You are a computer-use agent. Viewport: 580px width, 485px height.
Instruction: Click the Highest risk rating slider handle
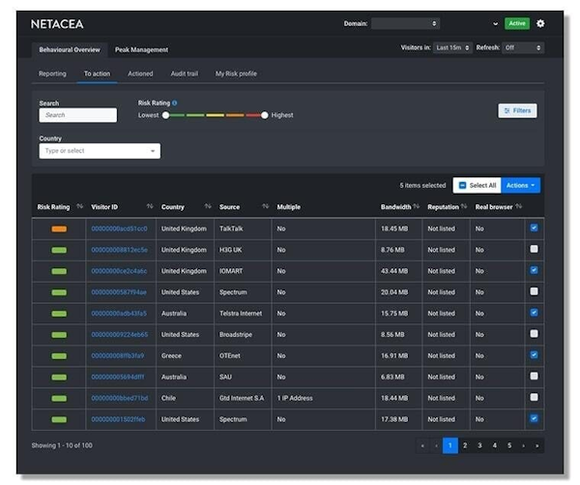[x=264, y=115]
